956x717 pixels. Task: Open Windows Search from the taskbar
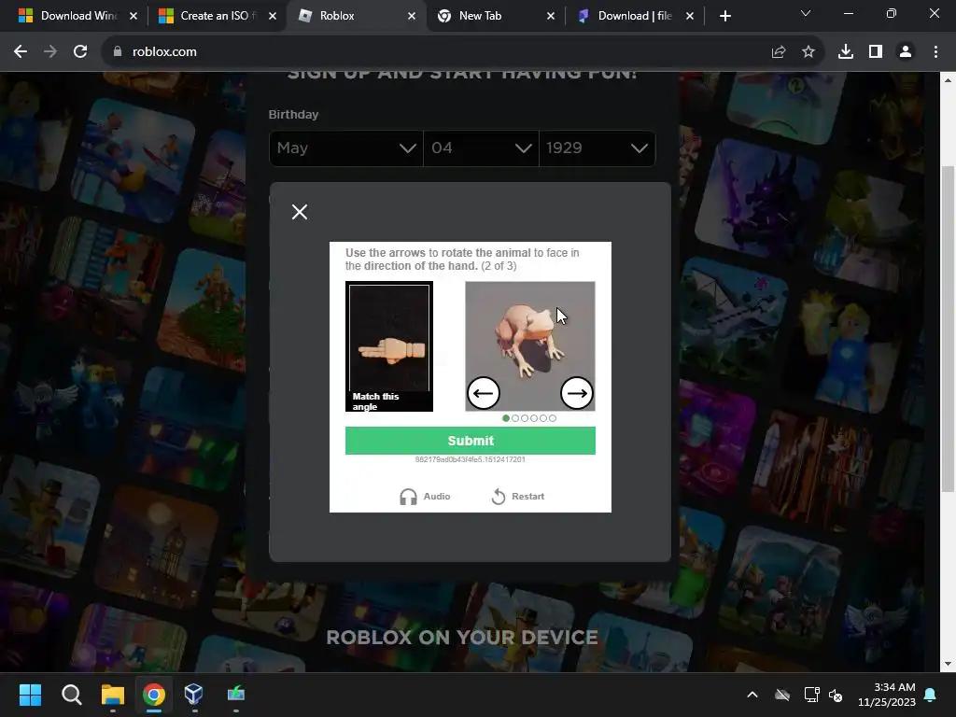coord(71,695)
